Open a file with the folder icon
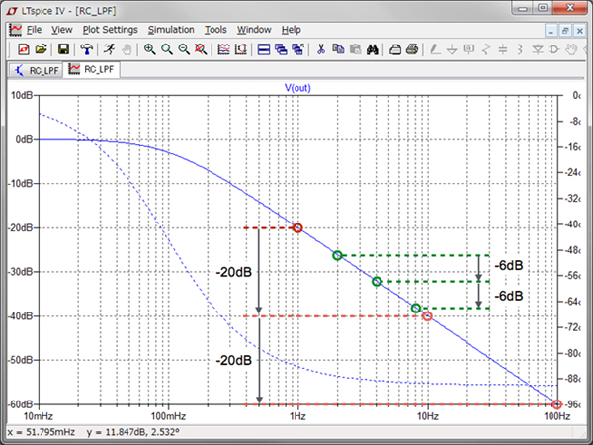 [42, 48]
